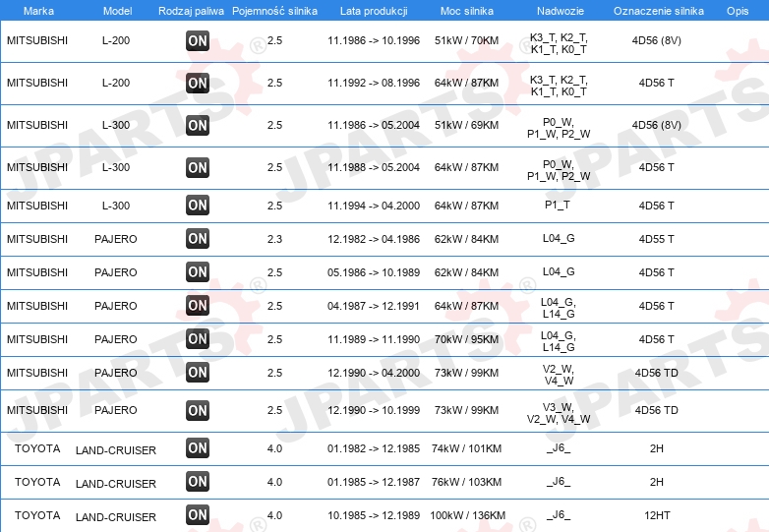Select the 10.1985 -> 12.1989 dates cell
Viewport: 769px width, 532px height.
coord(374,515)
